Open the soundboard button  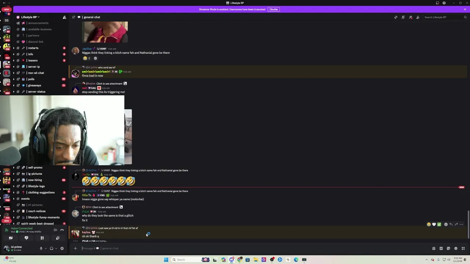point(58,238)
